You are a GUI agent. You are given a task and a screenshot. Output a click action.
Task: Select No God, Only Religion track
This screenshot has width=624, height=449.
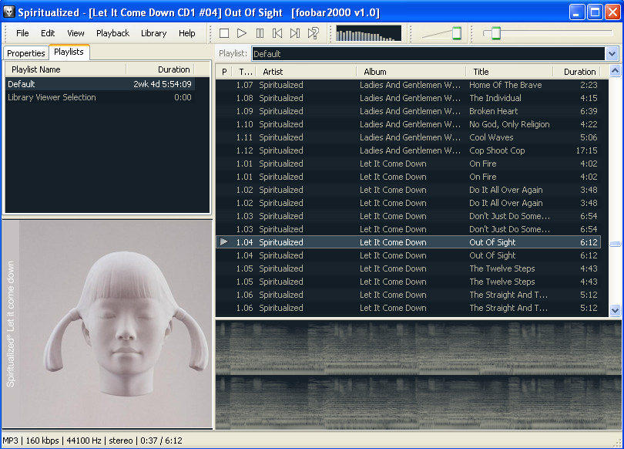click(x=409, y=124)
